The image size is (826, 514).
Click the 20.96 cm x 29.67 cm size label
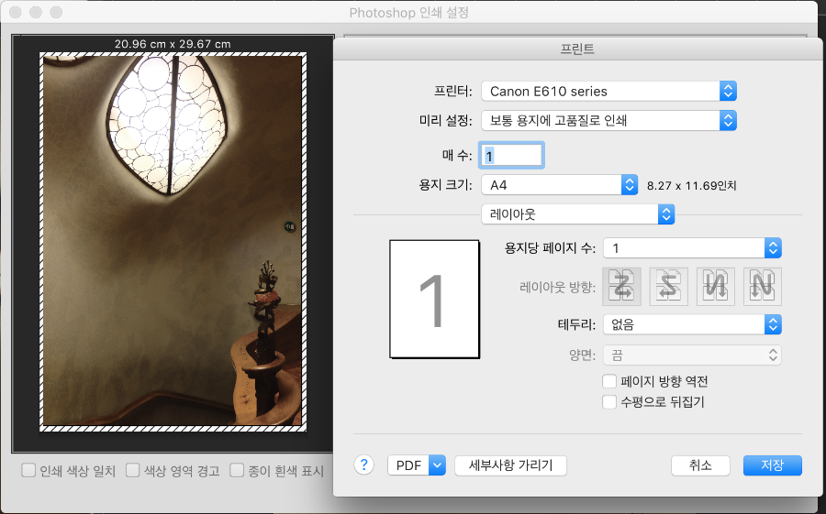(x=173, y=44)
